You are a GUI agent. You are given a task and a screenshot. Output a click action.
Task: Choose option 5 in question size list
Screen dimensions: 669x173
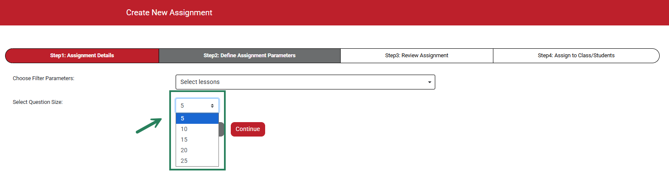click(197, 118)
